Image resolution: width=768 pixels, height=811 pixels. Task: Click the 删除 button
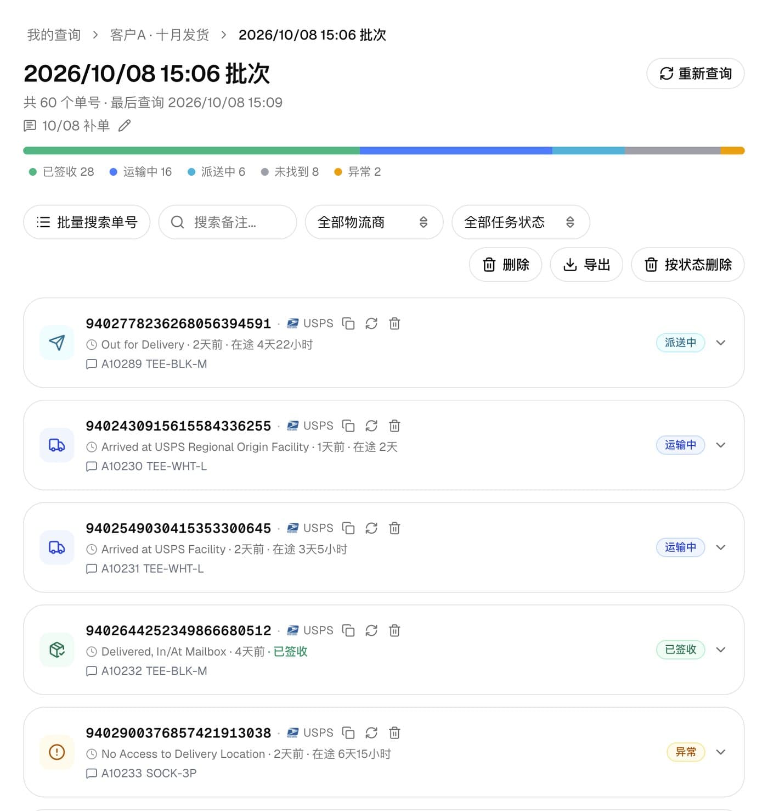[505, 265]
